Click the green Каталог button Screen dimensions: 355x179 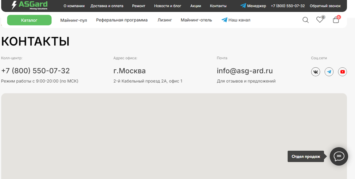coord(29,20)
